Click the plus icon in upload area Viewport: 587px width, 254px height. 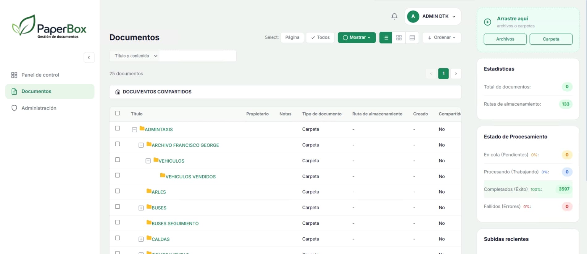(x=488, y=22)
